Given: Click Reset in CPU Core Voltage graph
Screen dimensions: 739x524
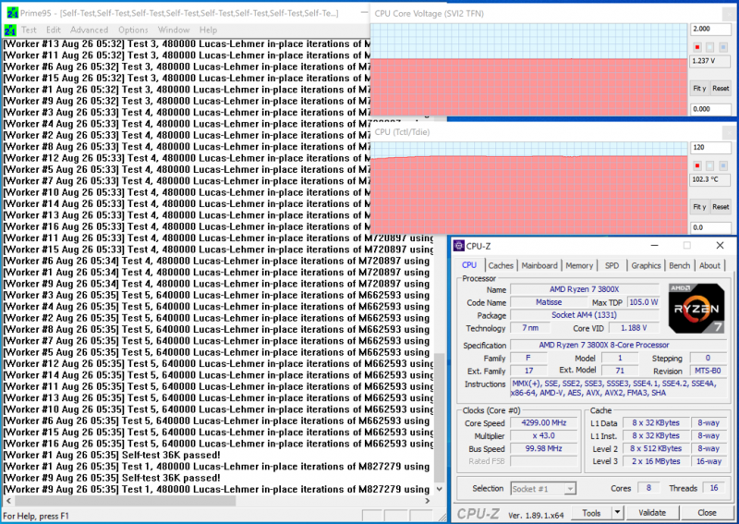Looking at the screenshot, I should (x=721, y=88).
